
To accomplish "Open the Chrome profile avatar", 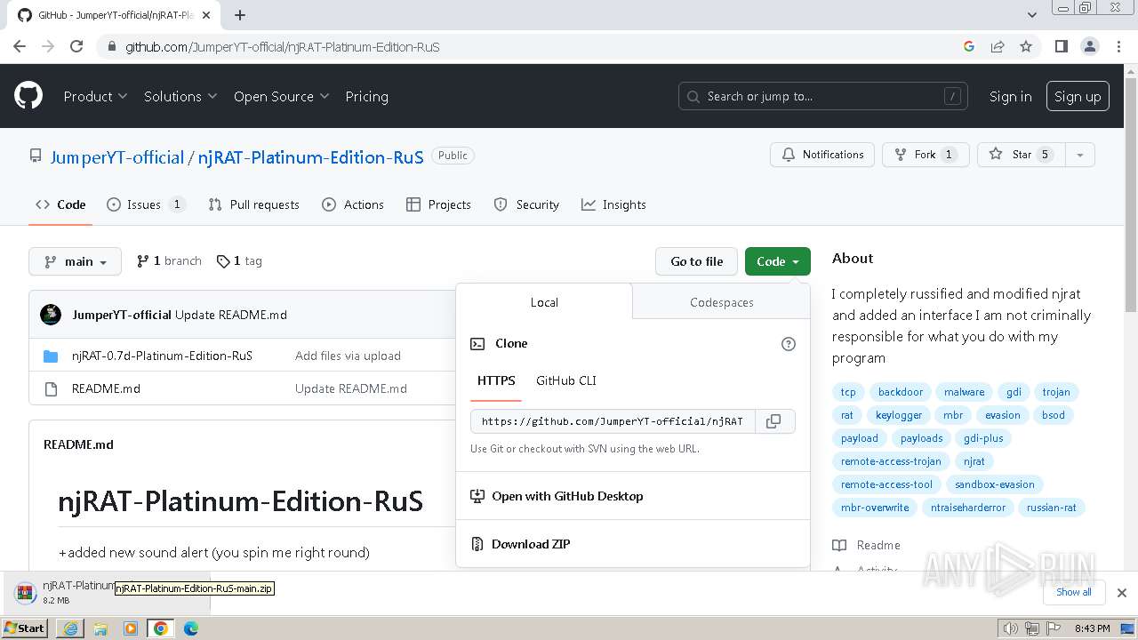I will (1089, 46).
